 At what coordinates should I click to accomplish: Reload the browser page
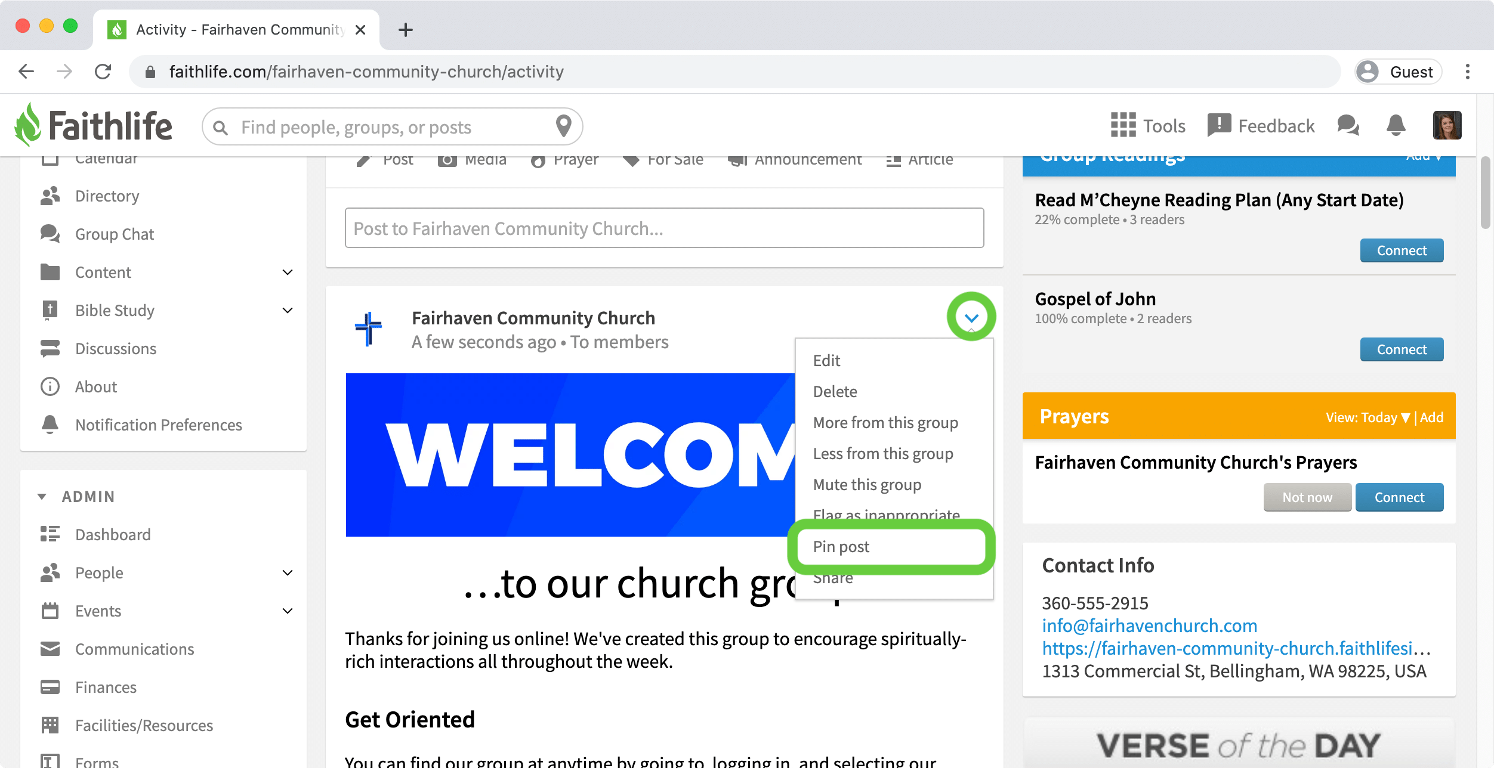(x=103, y=72)
